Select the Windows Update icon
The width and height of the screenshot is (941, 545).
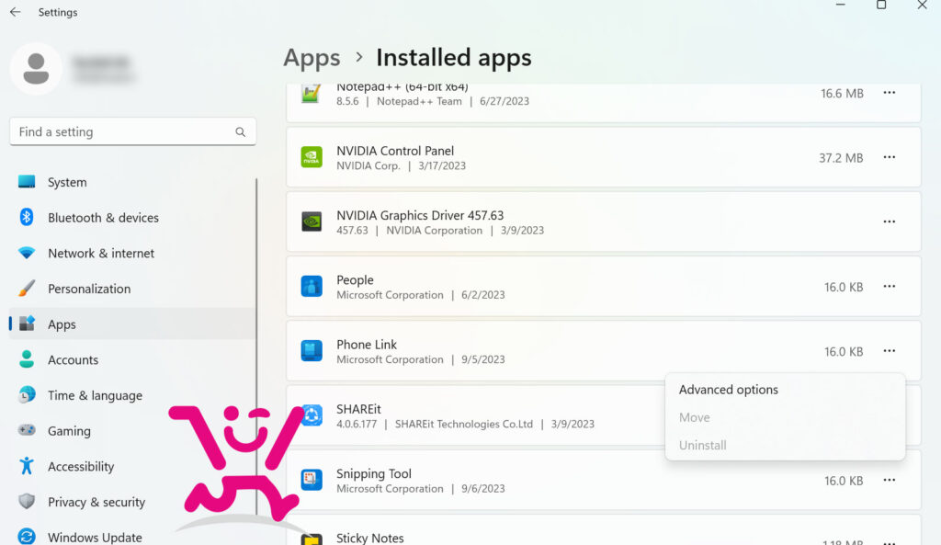(27, 536)
